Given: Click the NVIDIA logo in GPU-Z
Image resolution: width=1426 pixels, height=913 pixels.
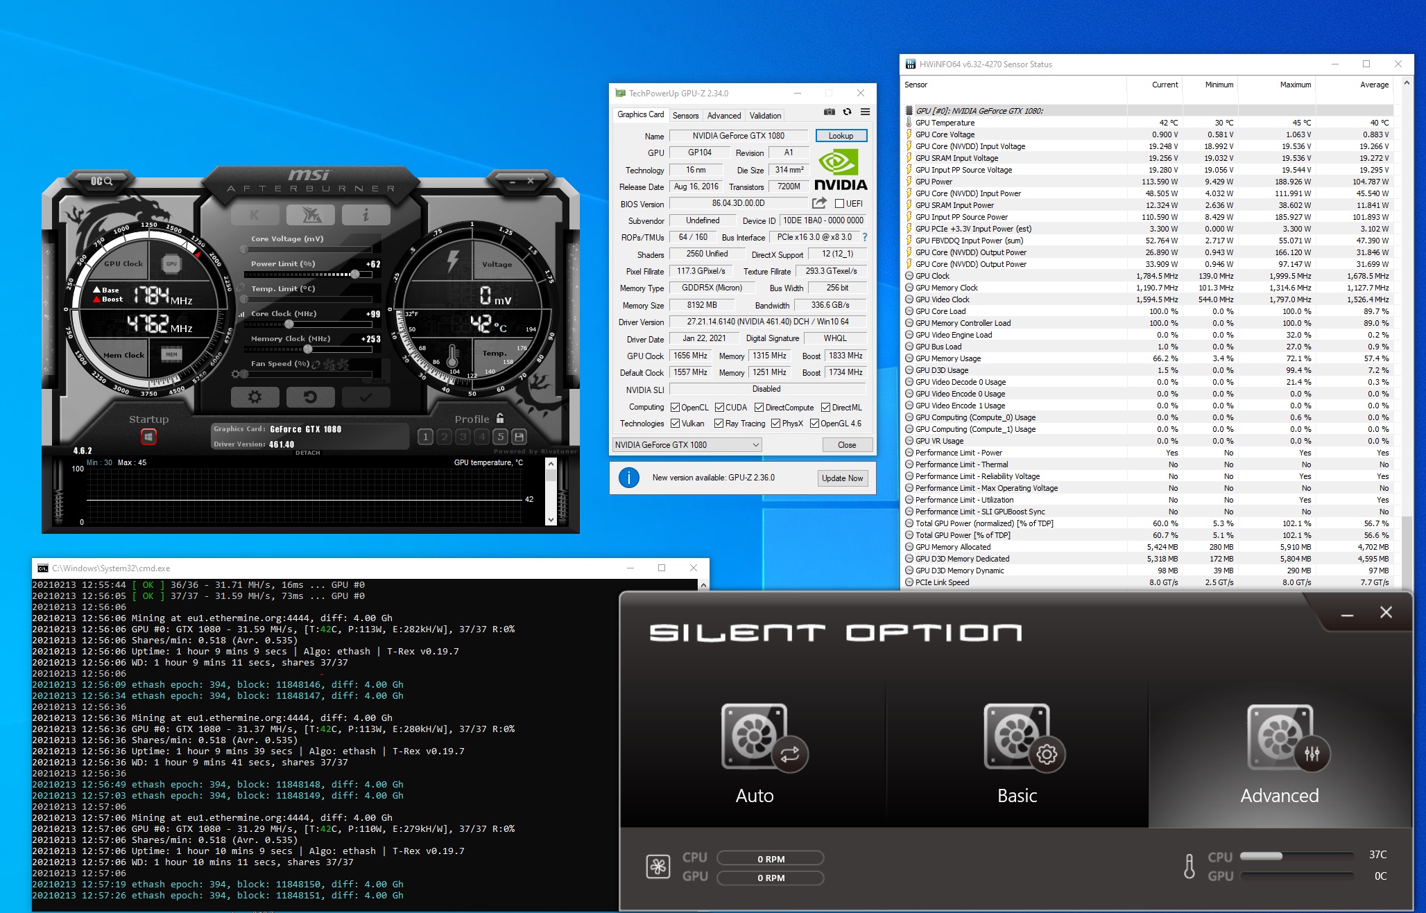Looking at the screenshot, I should [840, 171].
